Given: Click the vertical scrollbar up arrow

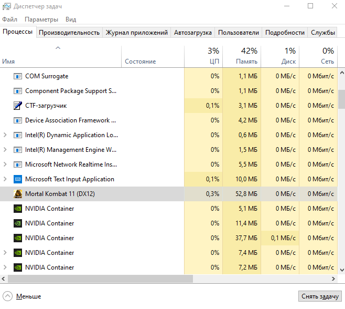Looking at the screenshot, I should click(342, 73).
